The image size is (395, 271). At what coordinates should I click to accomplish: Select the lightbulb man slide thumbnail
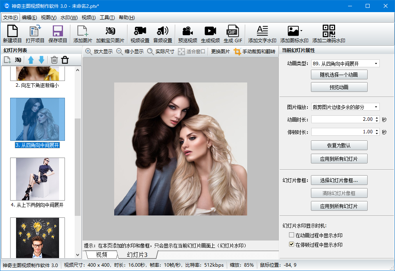(x=38, y=237)
